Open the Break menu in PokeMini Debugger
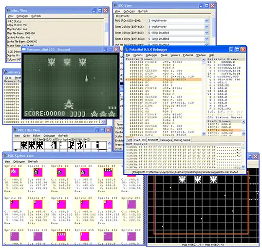The width and height of the screenshot is (262, 250). coord(164,55)
